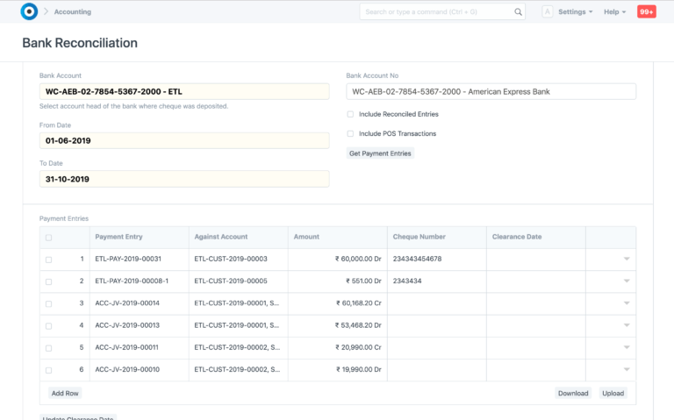
Task: Click the user avatar icon
Action: [547, 12]
